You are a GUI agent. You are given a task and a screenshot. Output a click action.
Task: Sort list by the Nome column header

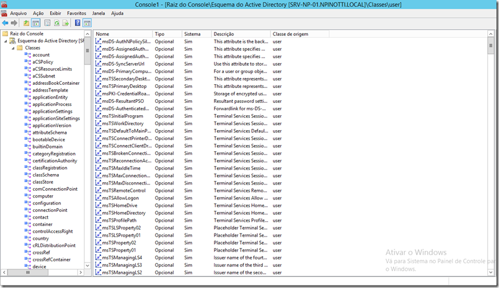click(123, 34)
